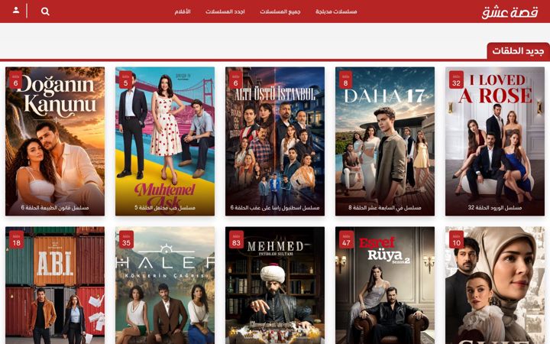Click episode badge 47 on Eşref Rüya
The width and height of the screenshot is (550, 344).
[347, 240]
